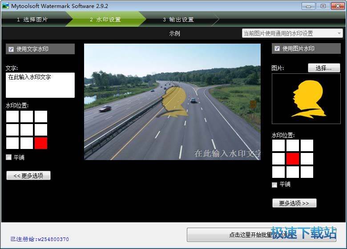The height and width of the screenshot is (249, 347).
Task: Select middle-left image watermark position square
Action: pos(278,159)
